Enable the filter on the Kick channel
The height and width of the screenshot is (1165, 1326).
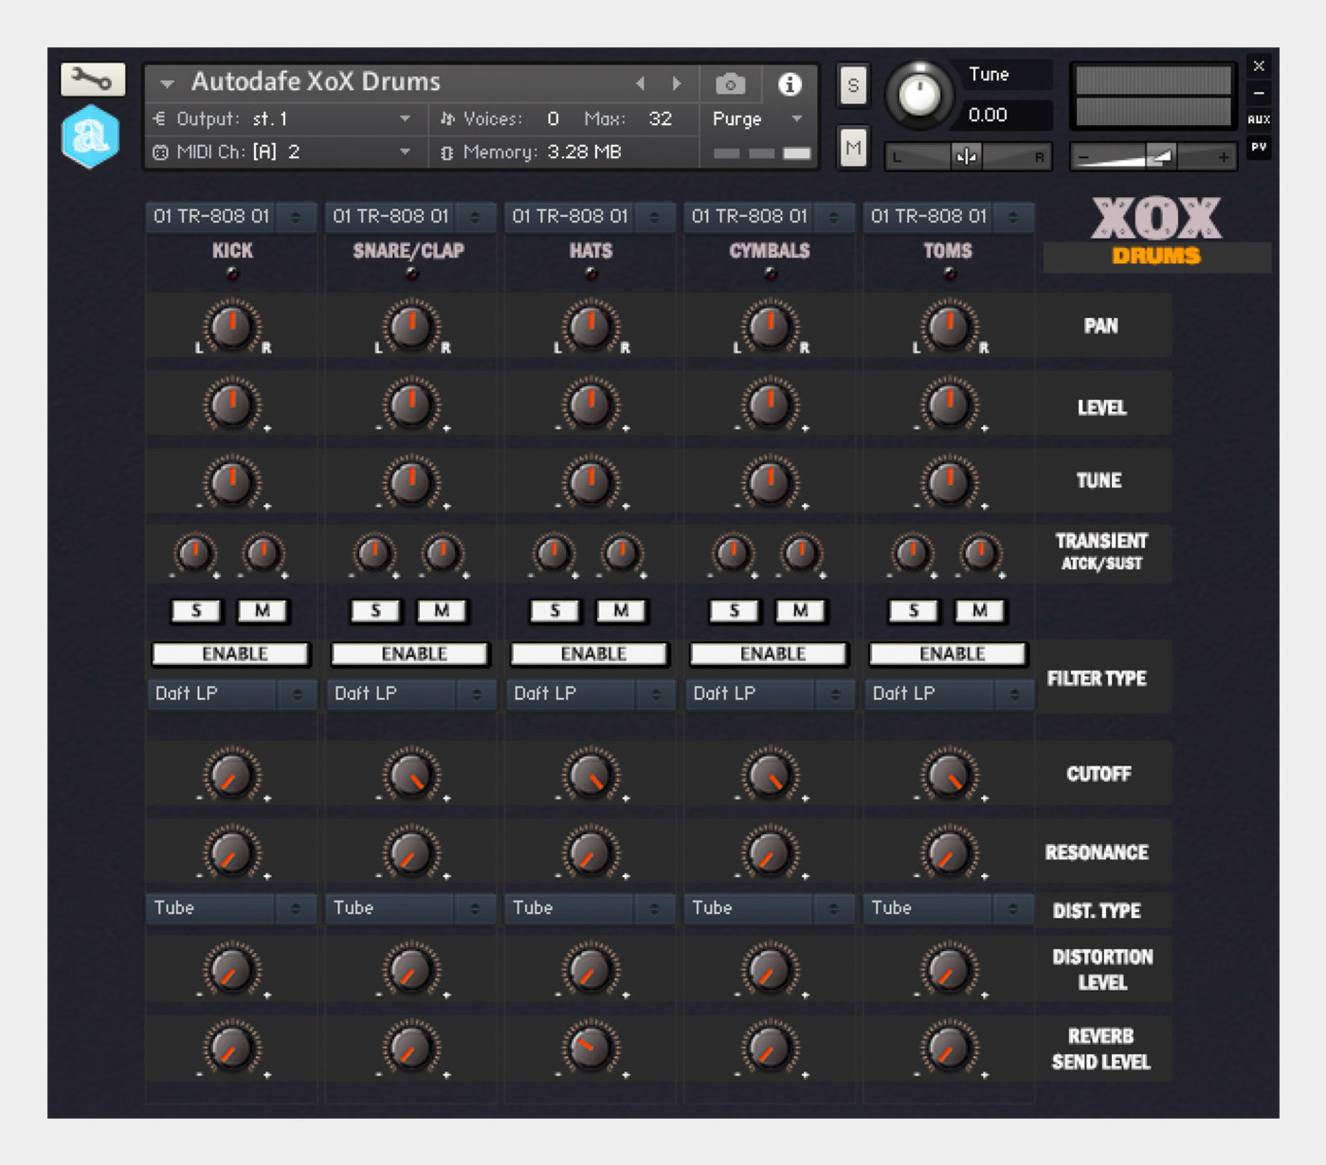click(231, 653)
